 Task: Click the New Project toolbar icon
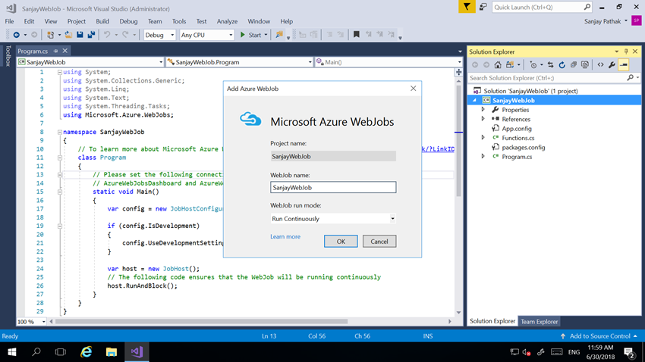coord(51,35)
